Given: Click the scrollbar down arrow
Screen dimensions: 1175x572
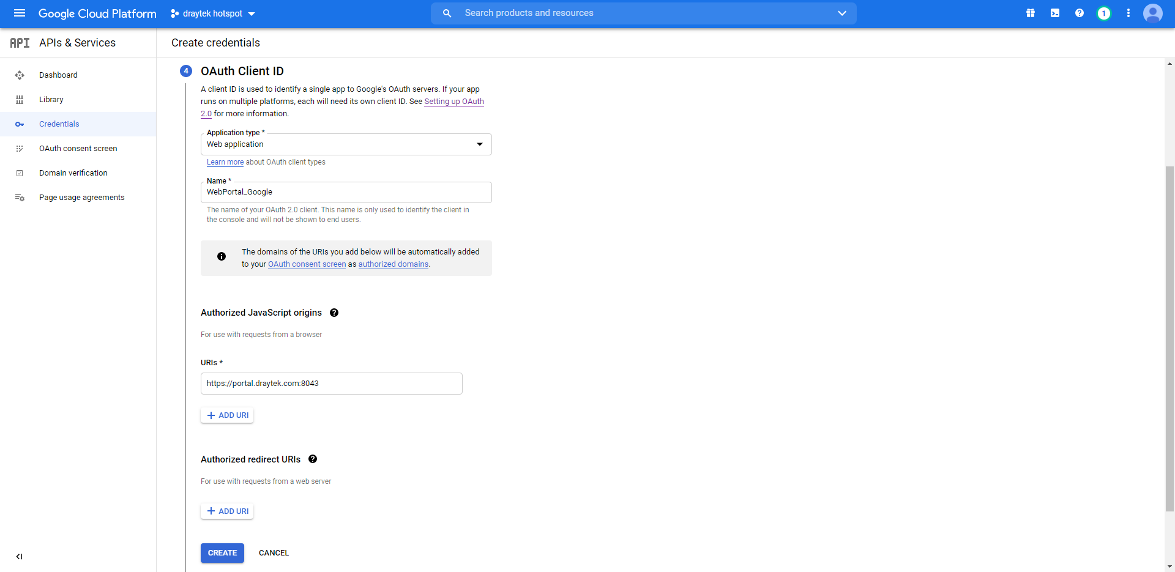Looking at the screenshot, I should (x=1169, y=567).
